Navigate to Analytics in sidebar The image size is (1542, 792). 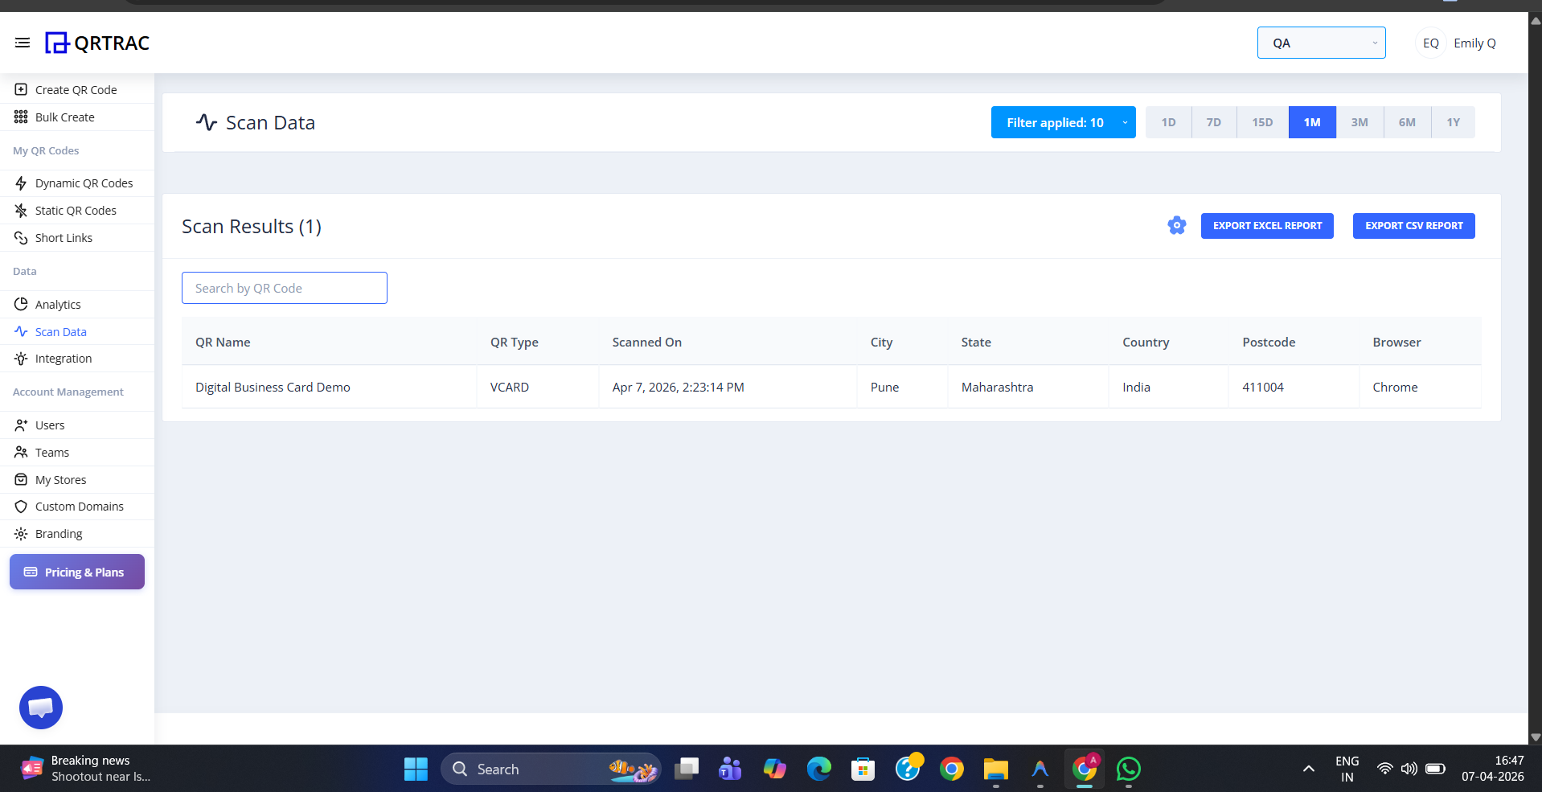coord(58,305)
